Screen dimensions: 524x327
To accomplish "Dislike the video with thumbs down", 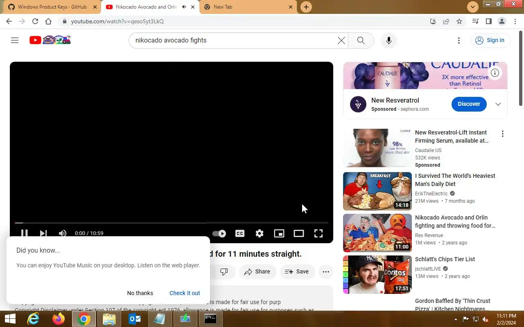I will click(x=224, y=271).
